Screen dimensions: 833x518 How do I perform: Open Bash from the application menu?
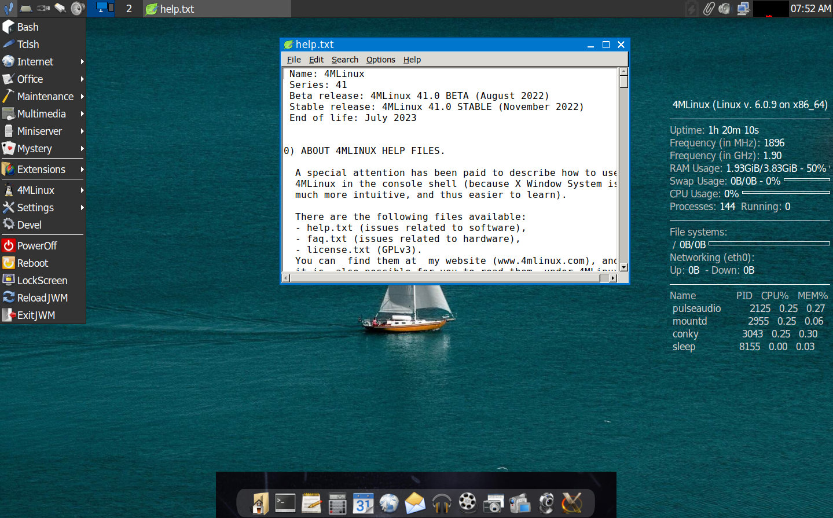27,27
